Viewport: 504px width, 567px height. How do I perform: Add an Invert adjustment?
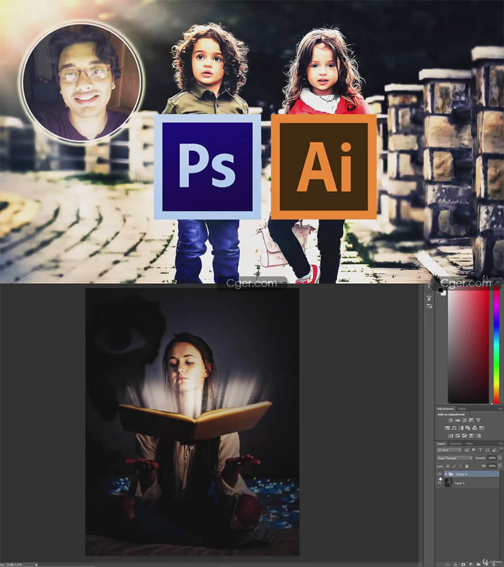click(451, 436)
